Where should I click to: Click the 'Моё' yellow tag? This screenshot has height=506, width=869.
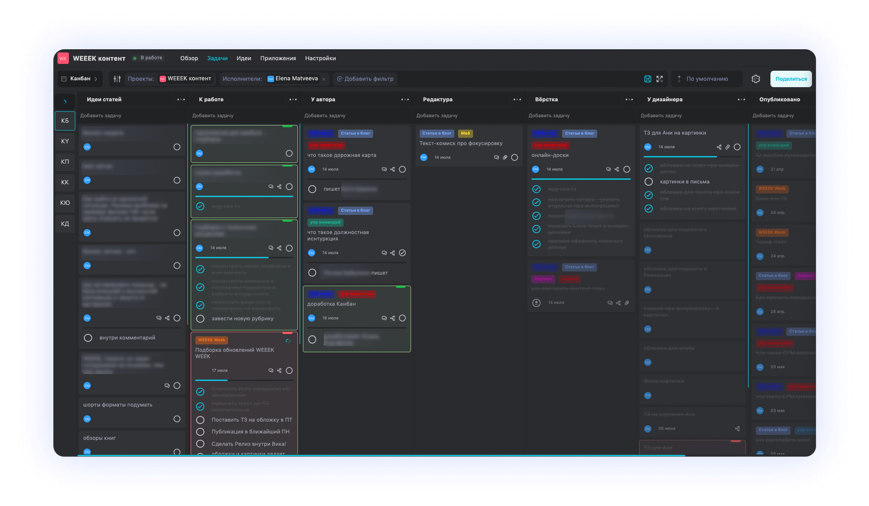(x=465, y=134)
